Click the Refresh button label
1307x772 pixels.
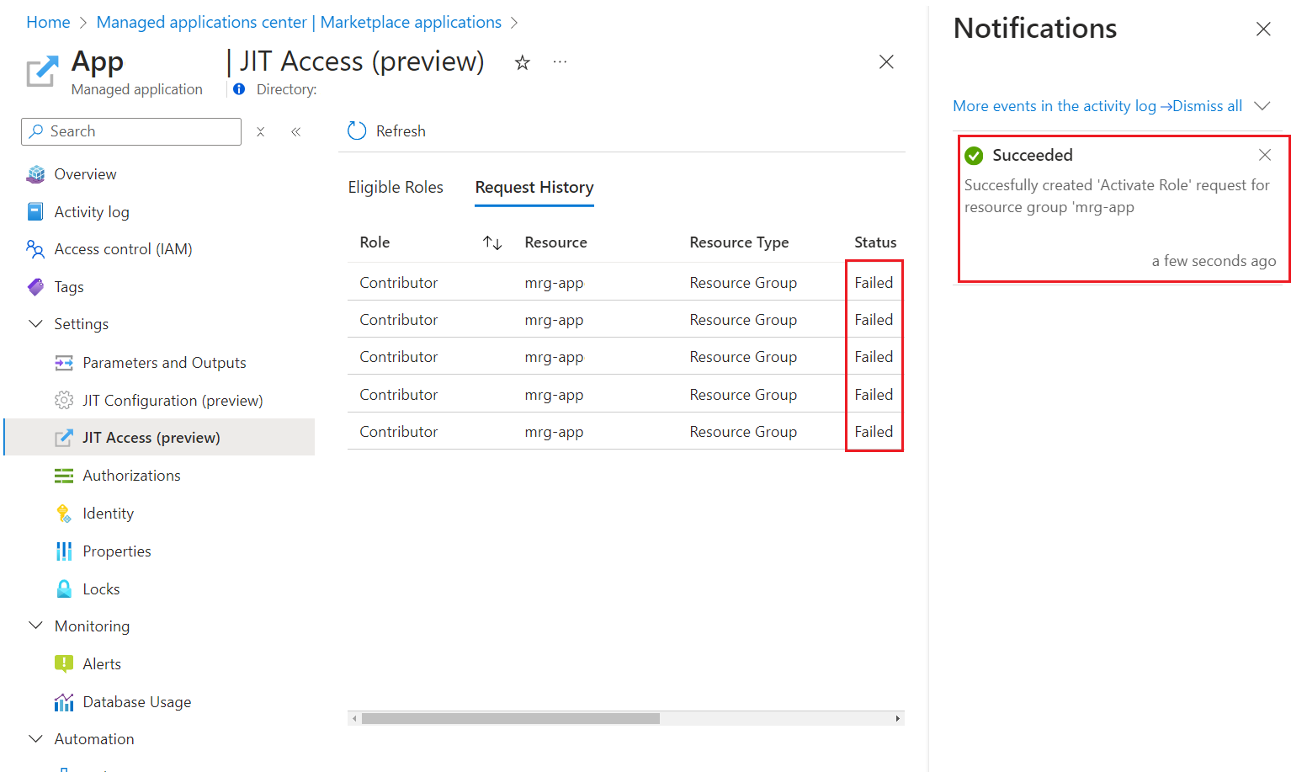click(401, 131)
